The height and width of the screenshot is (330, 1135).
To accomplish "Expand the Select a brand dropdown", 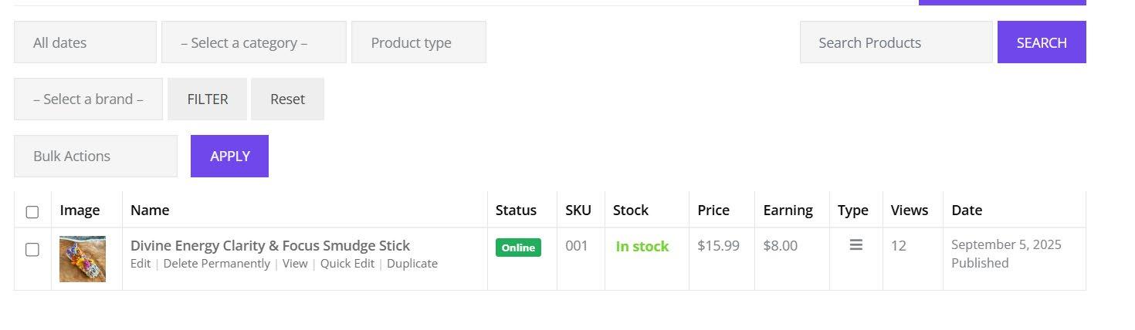I will click(x=88, y=99).
